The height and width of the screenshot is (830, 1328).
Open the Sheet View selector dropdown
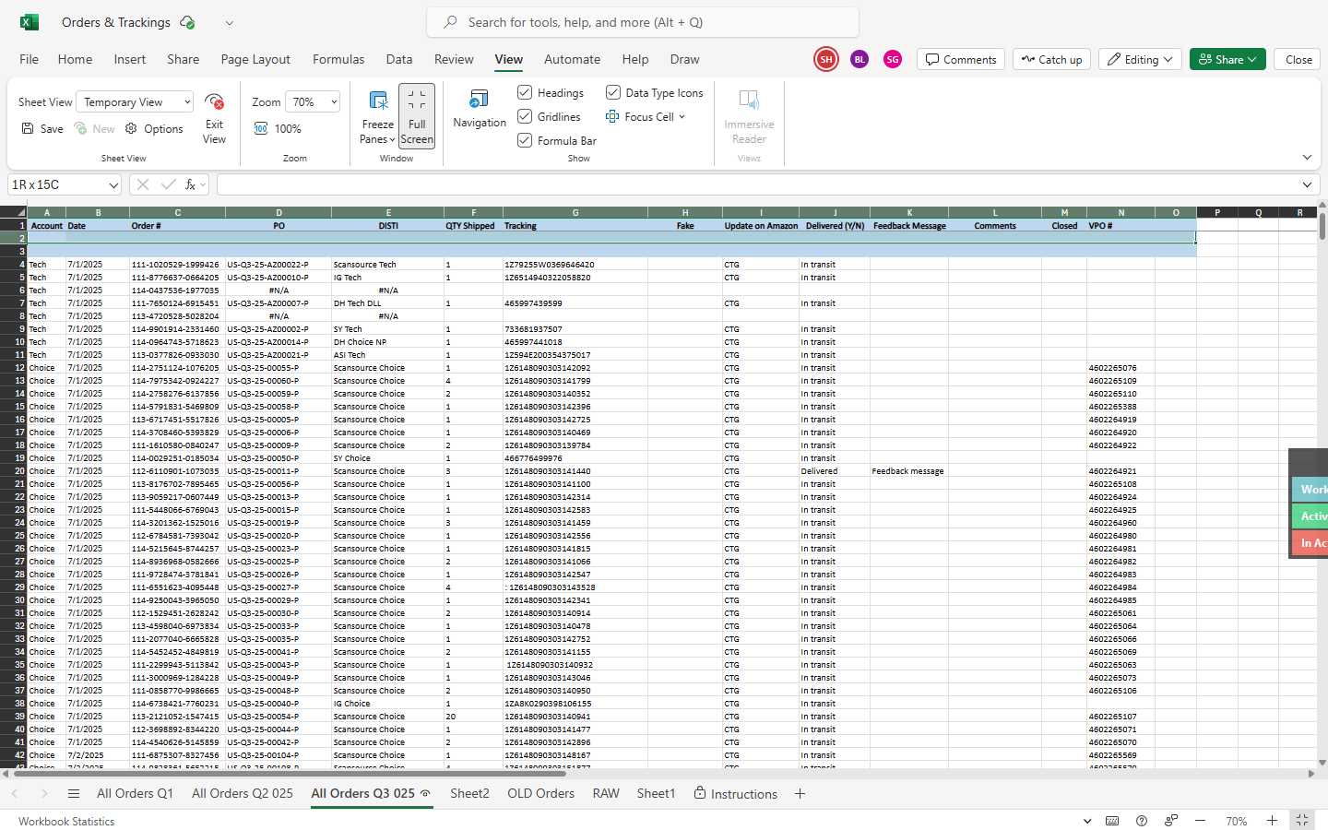[135, 101]
